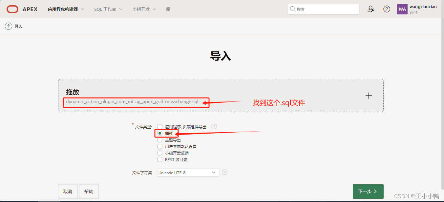Click the 取消 button

click(68, 192)
